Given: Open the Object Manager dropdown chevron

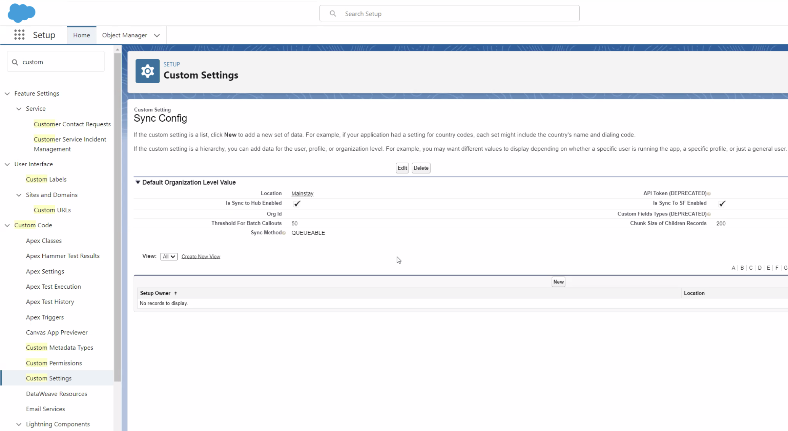Looking at the screenshot, I should [x=157, y=35].
